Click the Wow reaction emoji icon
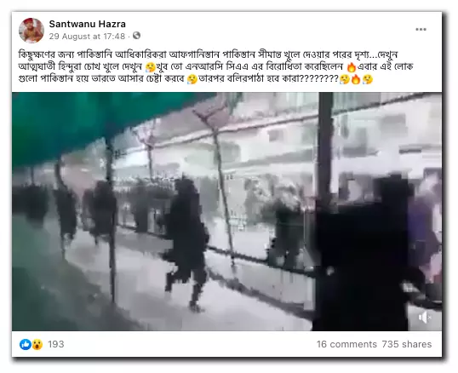Screen dimensions: 458x373 [37, 345]
